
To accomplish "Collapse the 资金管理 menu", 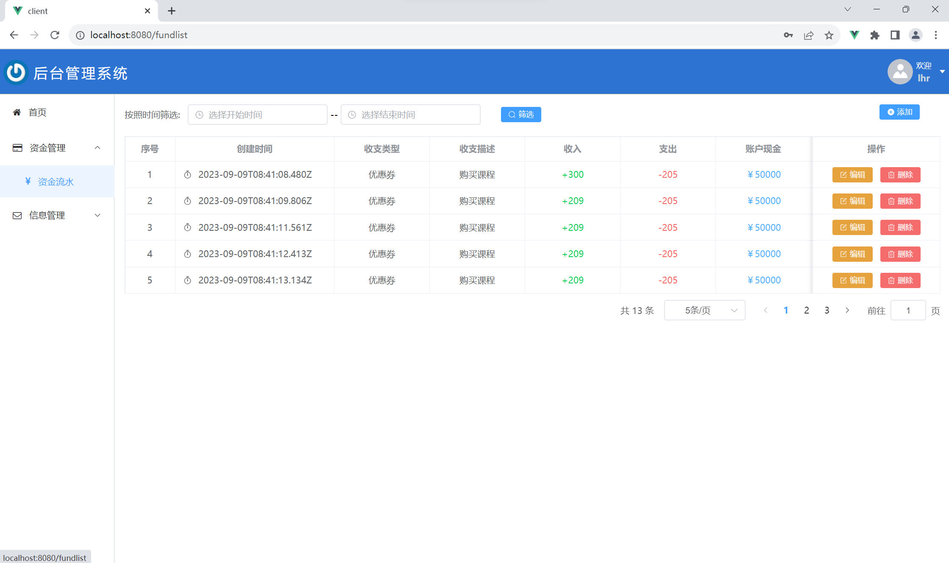I will click(57, 148).
